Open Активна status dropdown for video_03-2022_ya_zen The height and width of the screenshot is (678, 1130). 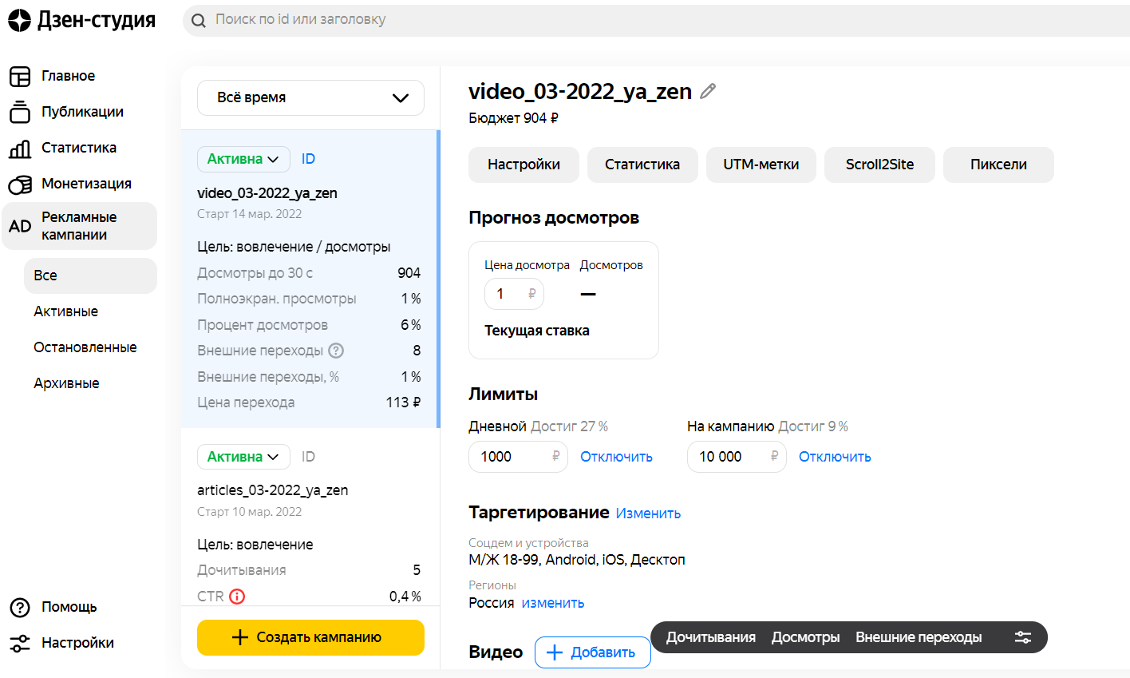pyautogui.click(x=243, y=159)
